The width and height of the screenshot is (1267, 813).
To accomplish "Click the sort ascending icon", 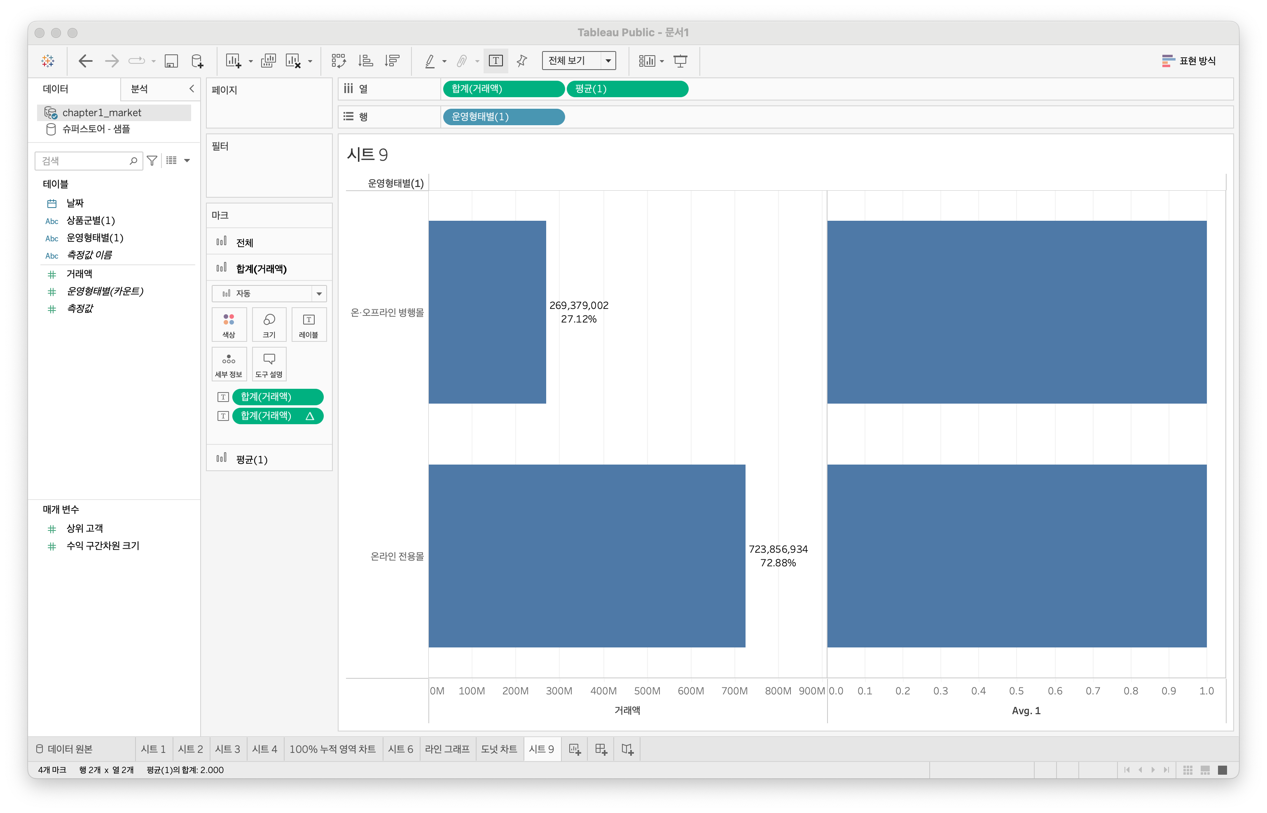I will click(x=365, y=61).
